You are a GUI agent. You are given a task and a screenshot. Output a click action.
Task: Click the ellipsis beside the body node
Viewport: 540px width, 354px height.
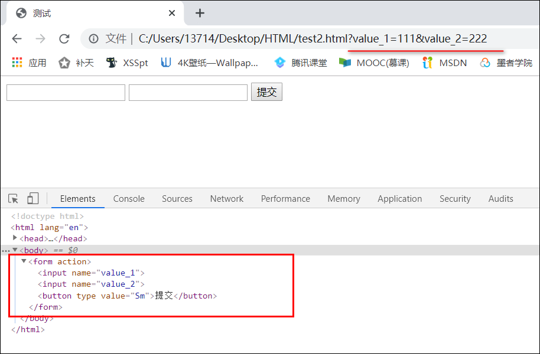coord(6,251)
